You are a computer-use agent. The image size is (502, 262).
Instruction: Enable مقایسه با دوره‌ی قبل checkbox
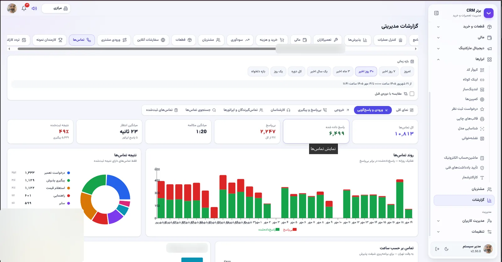412,94
